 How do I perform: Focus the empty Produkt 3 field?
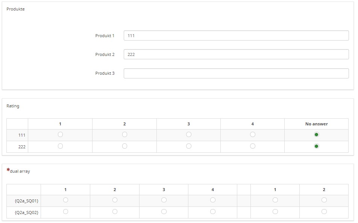(236, 74)
